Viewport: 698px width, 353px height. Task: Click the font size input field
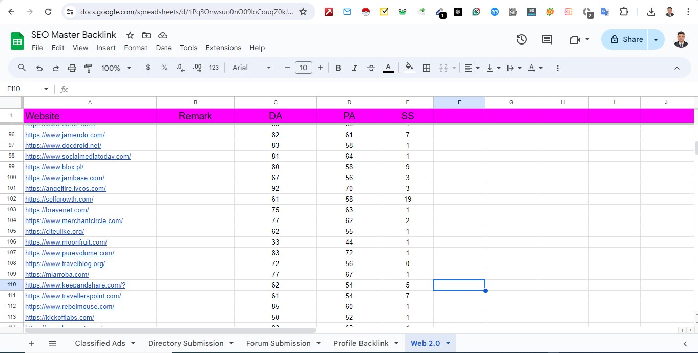[304, 68]
